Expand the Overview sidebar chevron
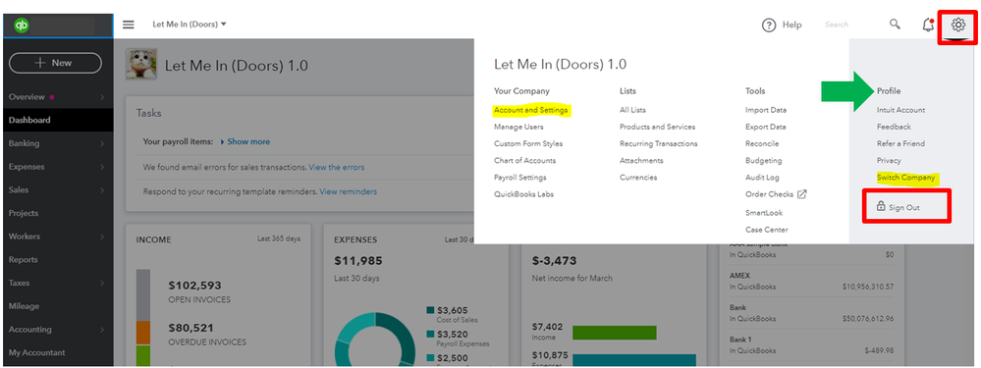This screenshot has width=981, height=368. click(x=102, y=97)
